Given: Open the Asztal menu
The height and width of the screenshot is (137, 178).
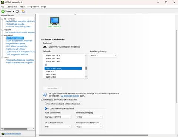Looking at the screenshot, I should (22, 7).
